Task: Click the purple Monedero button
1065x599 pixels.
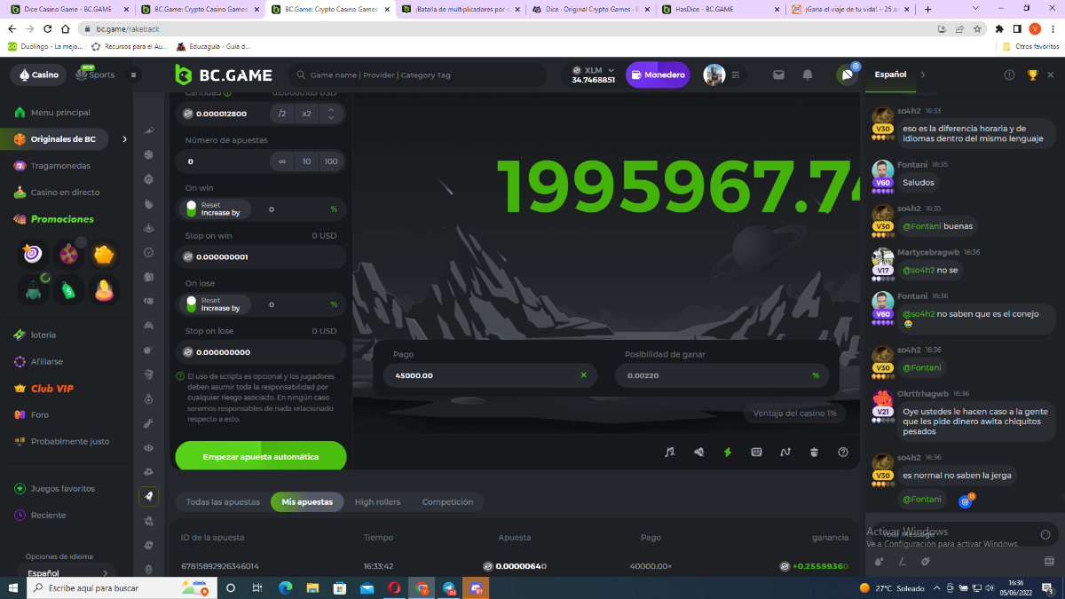Action: pos(658,75)
